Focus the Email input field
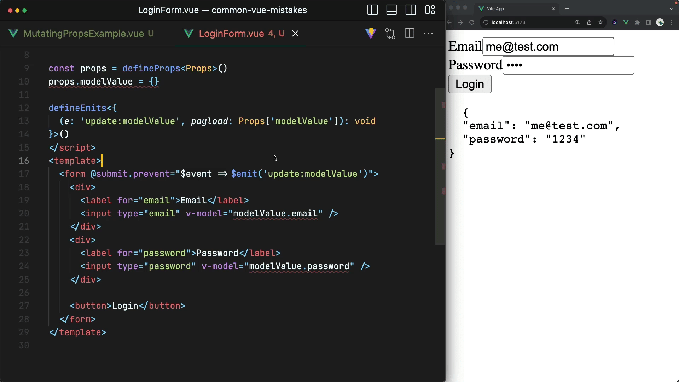 (548, 47)
